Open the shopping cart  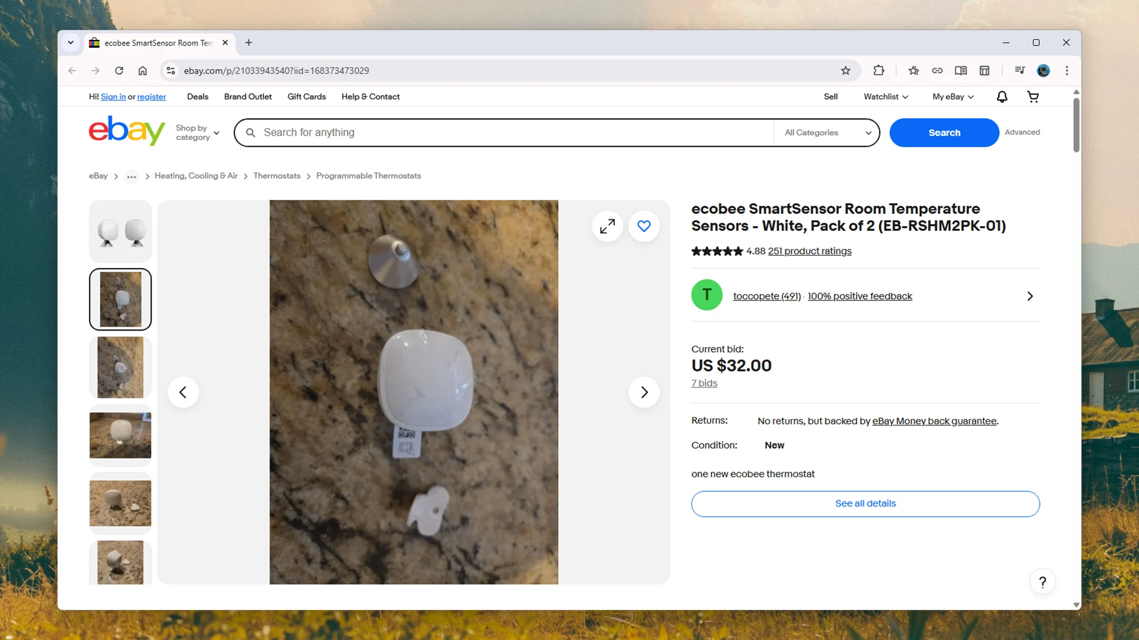pyautogui.click(x=1033, y=97)
